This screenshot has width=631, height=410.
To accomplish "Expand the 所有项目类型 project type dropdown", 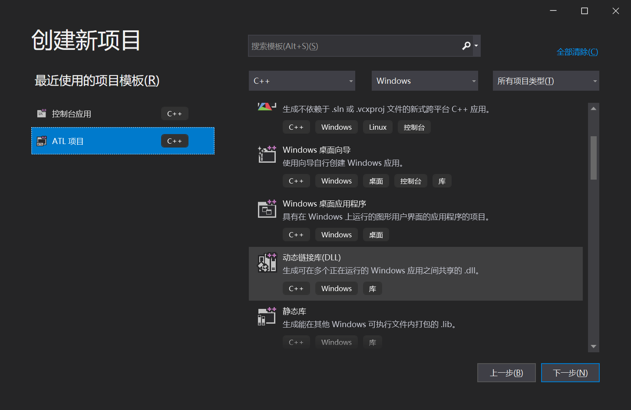I will pos(546,81).
